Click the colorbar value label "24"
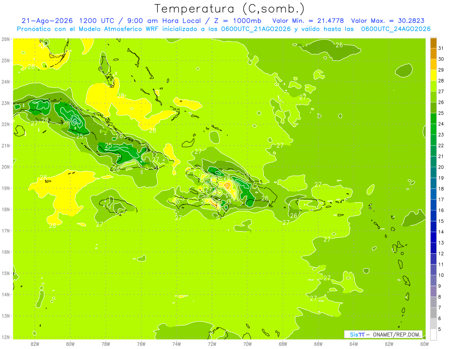Screen dimensions: 451x349 [441, 124]
